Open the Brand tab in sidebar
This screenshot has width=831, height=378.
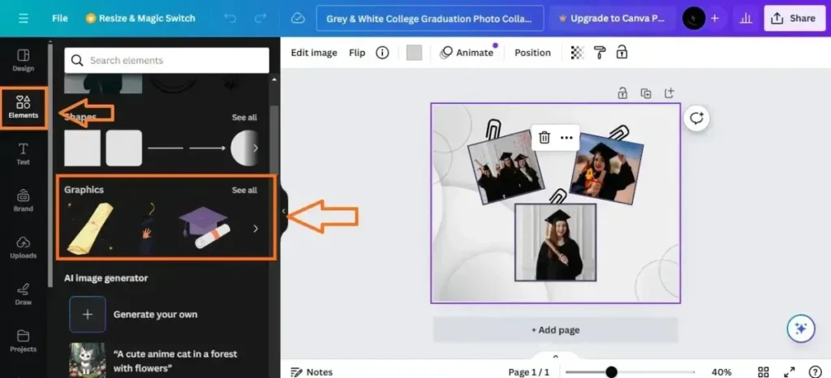[x=24, y=200]
